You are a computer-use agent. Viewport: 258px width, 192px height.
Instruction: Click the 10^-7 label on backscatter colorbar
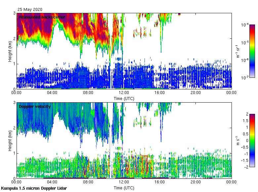[245, 77]
